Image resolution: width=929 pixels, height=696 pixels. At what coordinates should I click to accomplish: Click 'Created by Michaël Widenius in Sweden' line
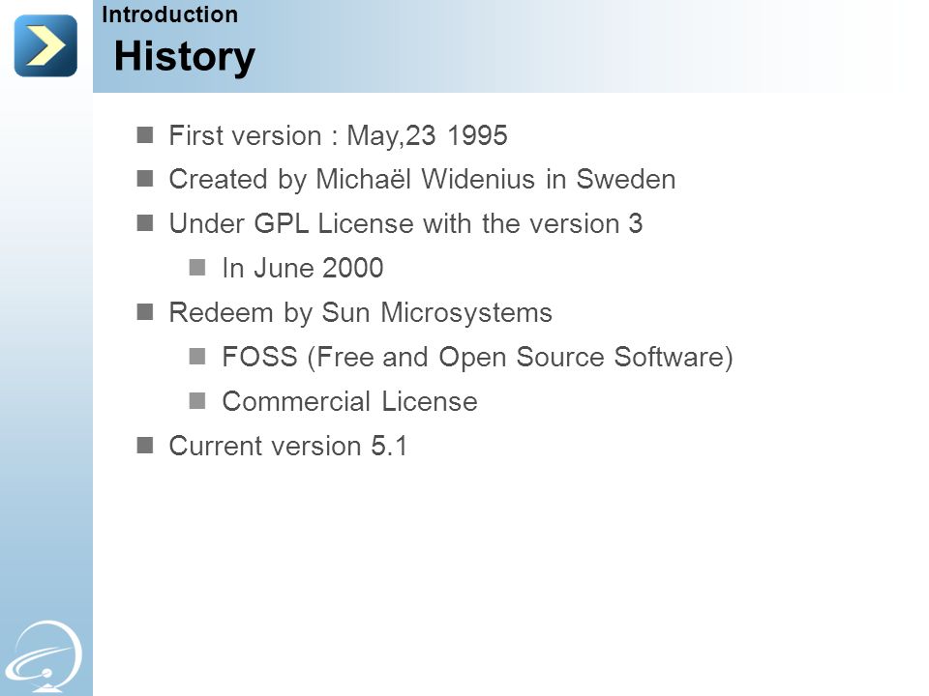pyautogui.click(x=423, y=180)
